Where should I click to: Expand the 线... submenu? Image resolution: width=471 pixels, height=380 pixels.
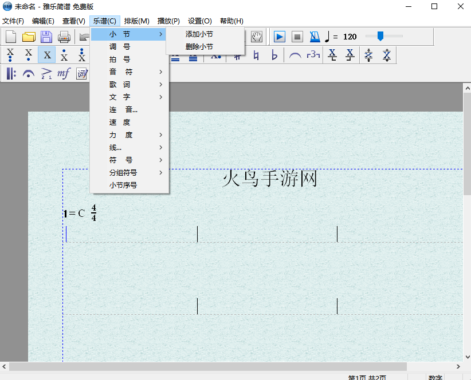point(128,148)
